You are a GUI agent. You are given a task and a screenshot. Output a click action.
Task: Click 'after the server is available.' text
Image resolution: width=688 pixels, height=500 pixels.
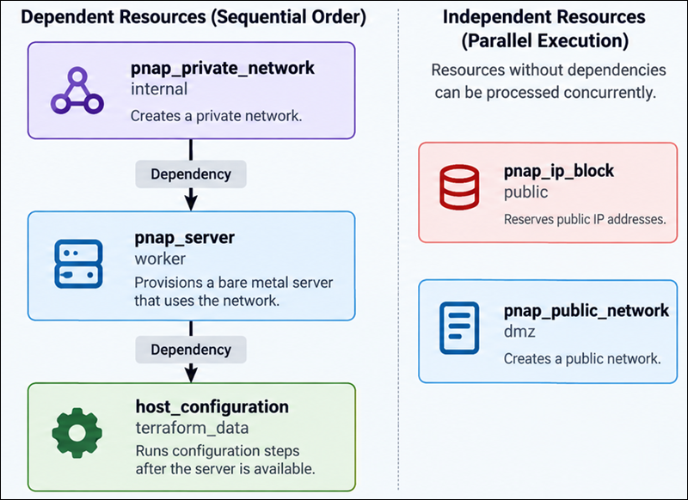[x=225, y=469]
